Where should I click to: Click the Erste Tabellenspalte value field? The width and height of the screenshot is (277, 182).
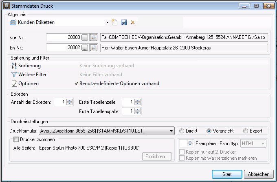[128, 111]
